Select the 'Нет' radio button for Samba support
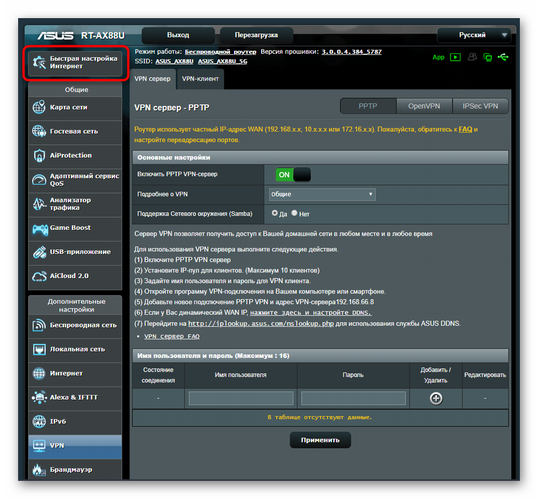 [x=294, y=214]
